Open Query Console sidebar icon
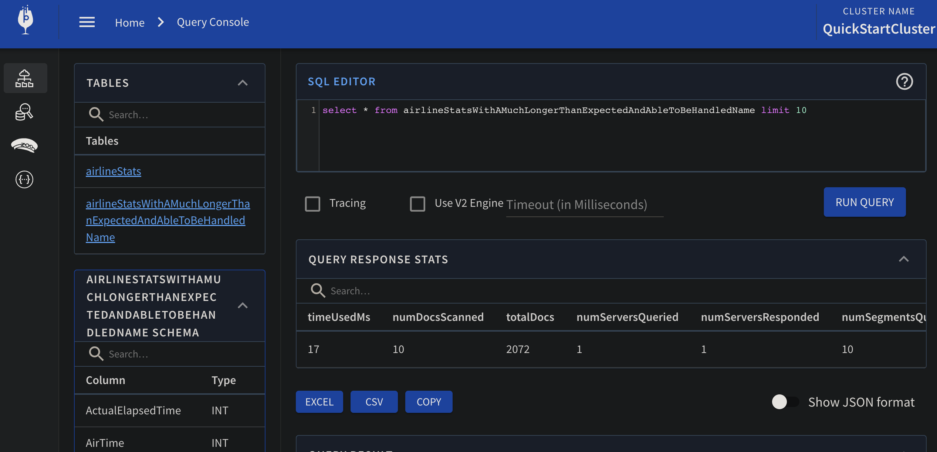The image size is (937, 452). (25, 112)
